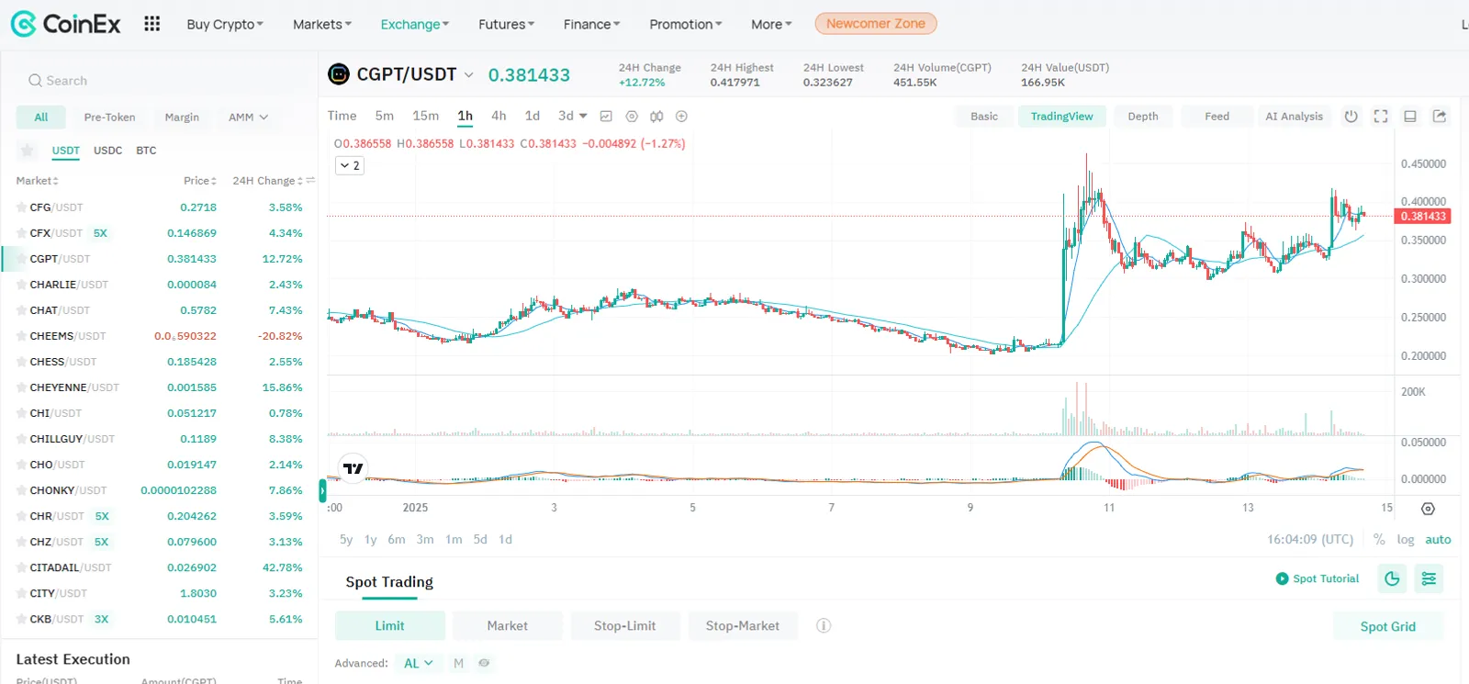Toggle log scale on chart
This screenshot has height=684, width=1469.
click(1406, 540)
